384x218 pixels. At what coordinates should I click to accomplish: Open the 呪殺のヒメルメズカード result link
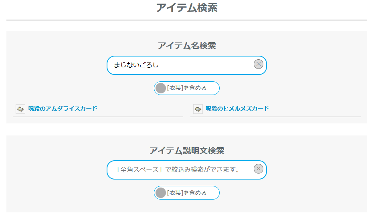tap(237, 109)
